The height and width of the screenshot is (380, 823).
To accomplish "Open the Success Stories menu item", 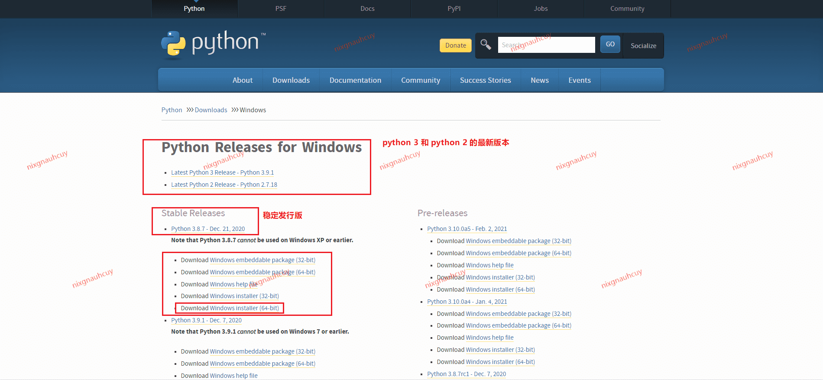I will tap(486, 80).
